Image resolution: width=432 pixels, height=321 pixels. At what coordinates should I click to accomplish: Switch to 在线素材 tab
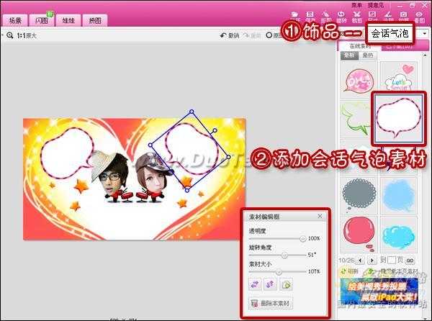(x=360, y=46)
